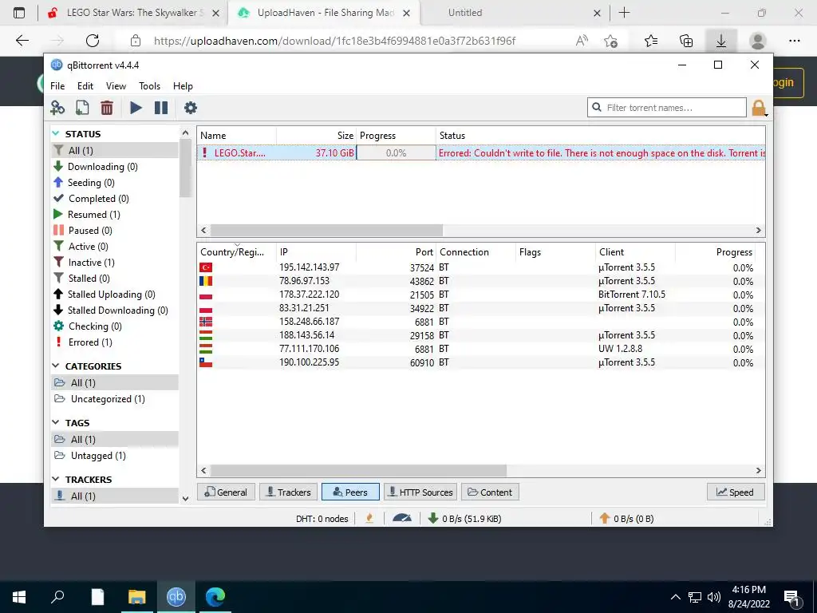
Task: Click the connection status flame icon
Action: (x=369, y=518)
